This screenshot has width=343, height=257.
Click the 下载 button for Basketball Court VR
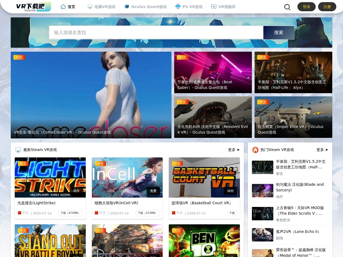tap(232, 213)
